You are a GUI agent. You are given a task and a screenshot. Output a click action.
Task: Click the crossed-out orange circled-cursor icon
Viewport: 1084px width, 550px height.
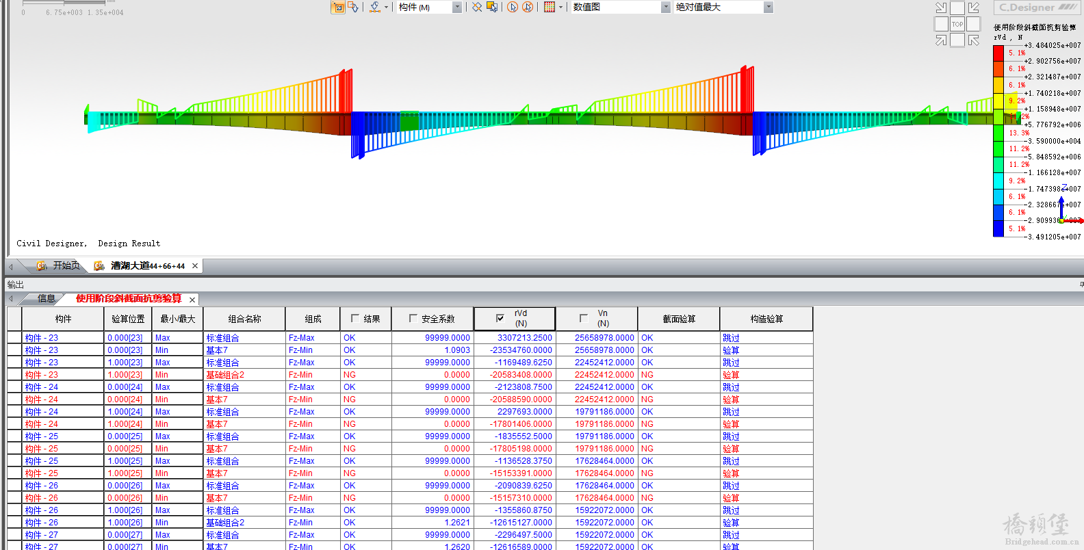coord(528,7)
